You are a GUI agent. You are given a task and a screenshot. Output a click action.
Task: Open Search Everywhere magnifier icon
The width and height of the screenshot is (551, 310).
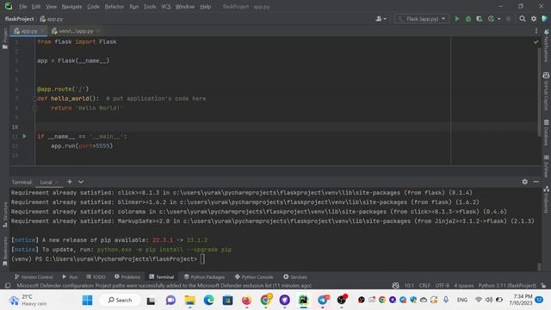coord(523,19)
